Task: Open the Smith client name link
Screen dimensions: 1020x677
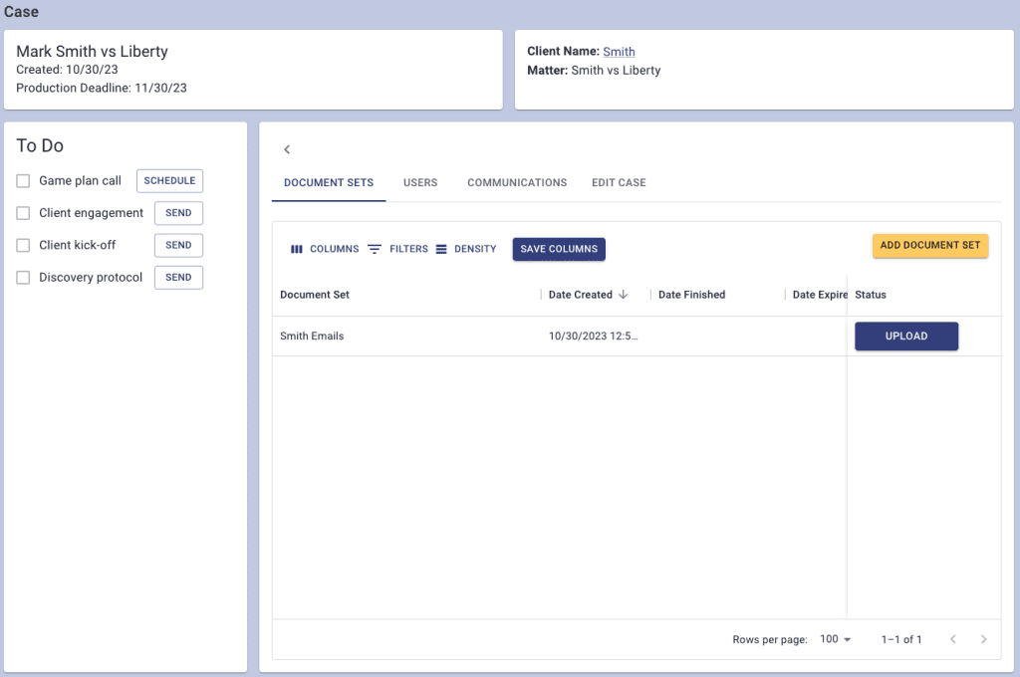Action: click(x=619, y=52)
